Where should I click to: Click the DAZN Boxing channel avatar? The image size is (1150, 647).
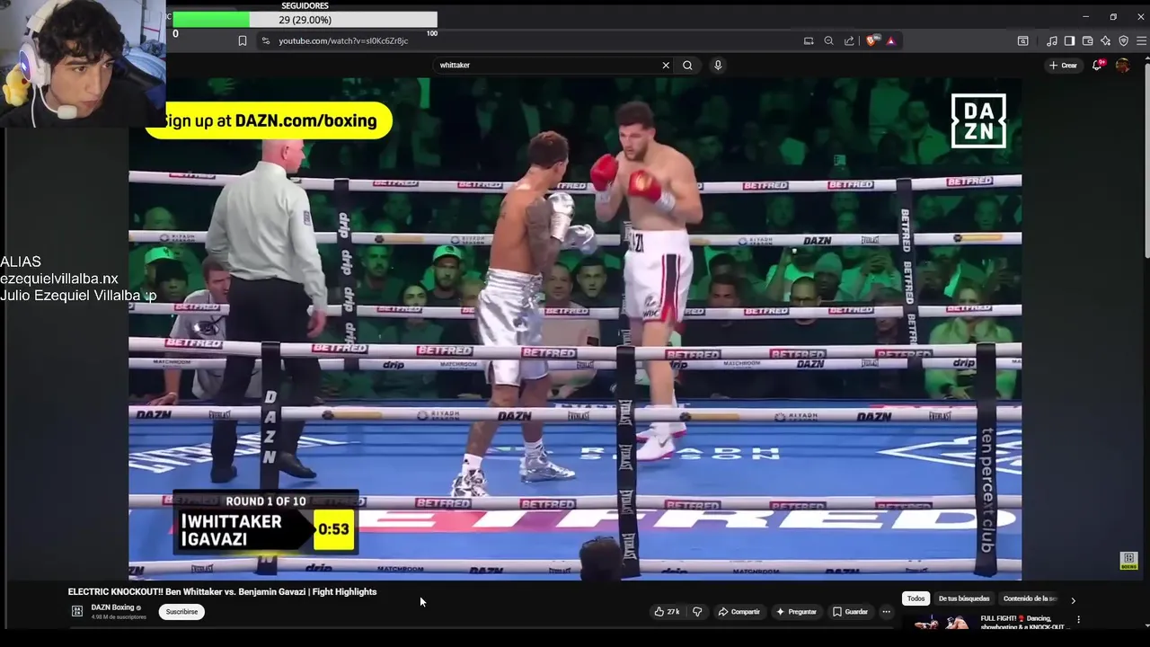pos(77,611)
